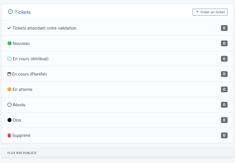This screenshot has width=235, height=163.
Task: View En cours (Planifié) tickets
Action: coord(29,74)
